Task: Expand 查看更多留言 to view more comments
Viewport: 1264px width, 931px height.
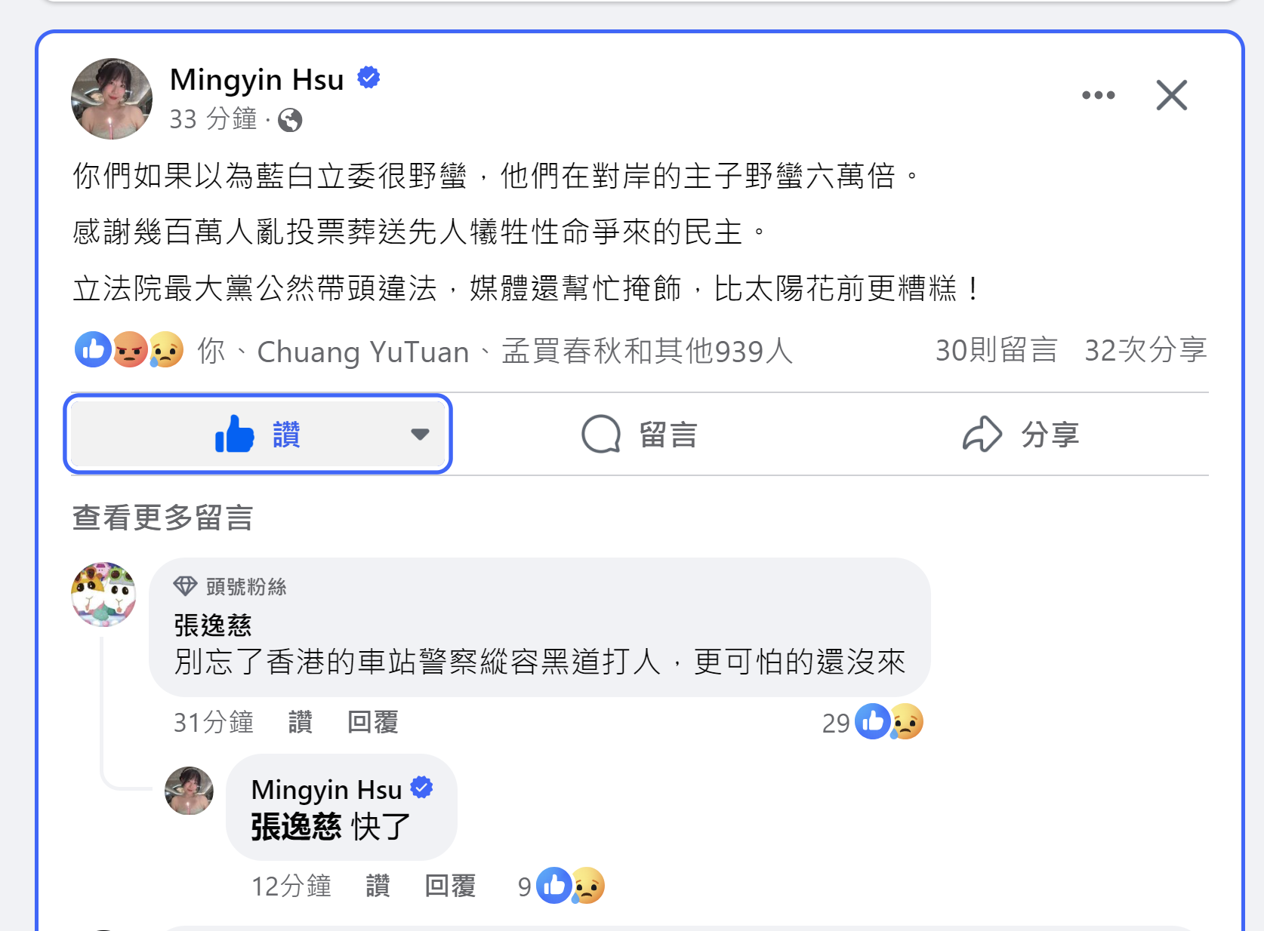Action: pos(162,518)
